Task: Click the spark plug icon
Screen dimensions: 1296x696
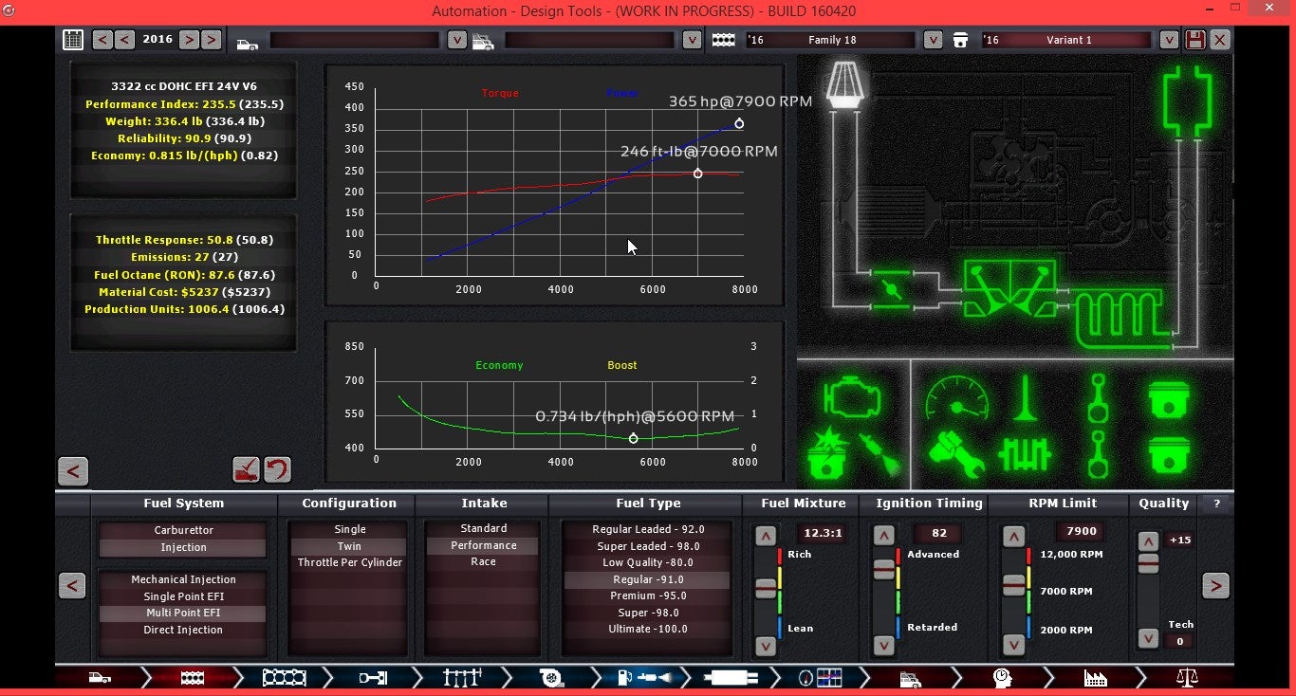Action: tap(879, 454)
